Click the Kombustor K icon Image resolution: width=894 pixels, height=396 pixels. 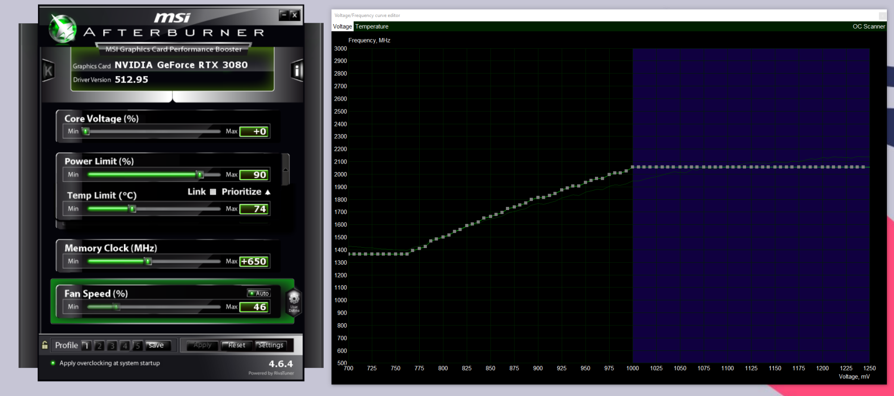tap(48, 71)
